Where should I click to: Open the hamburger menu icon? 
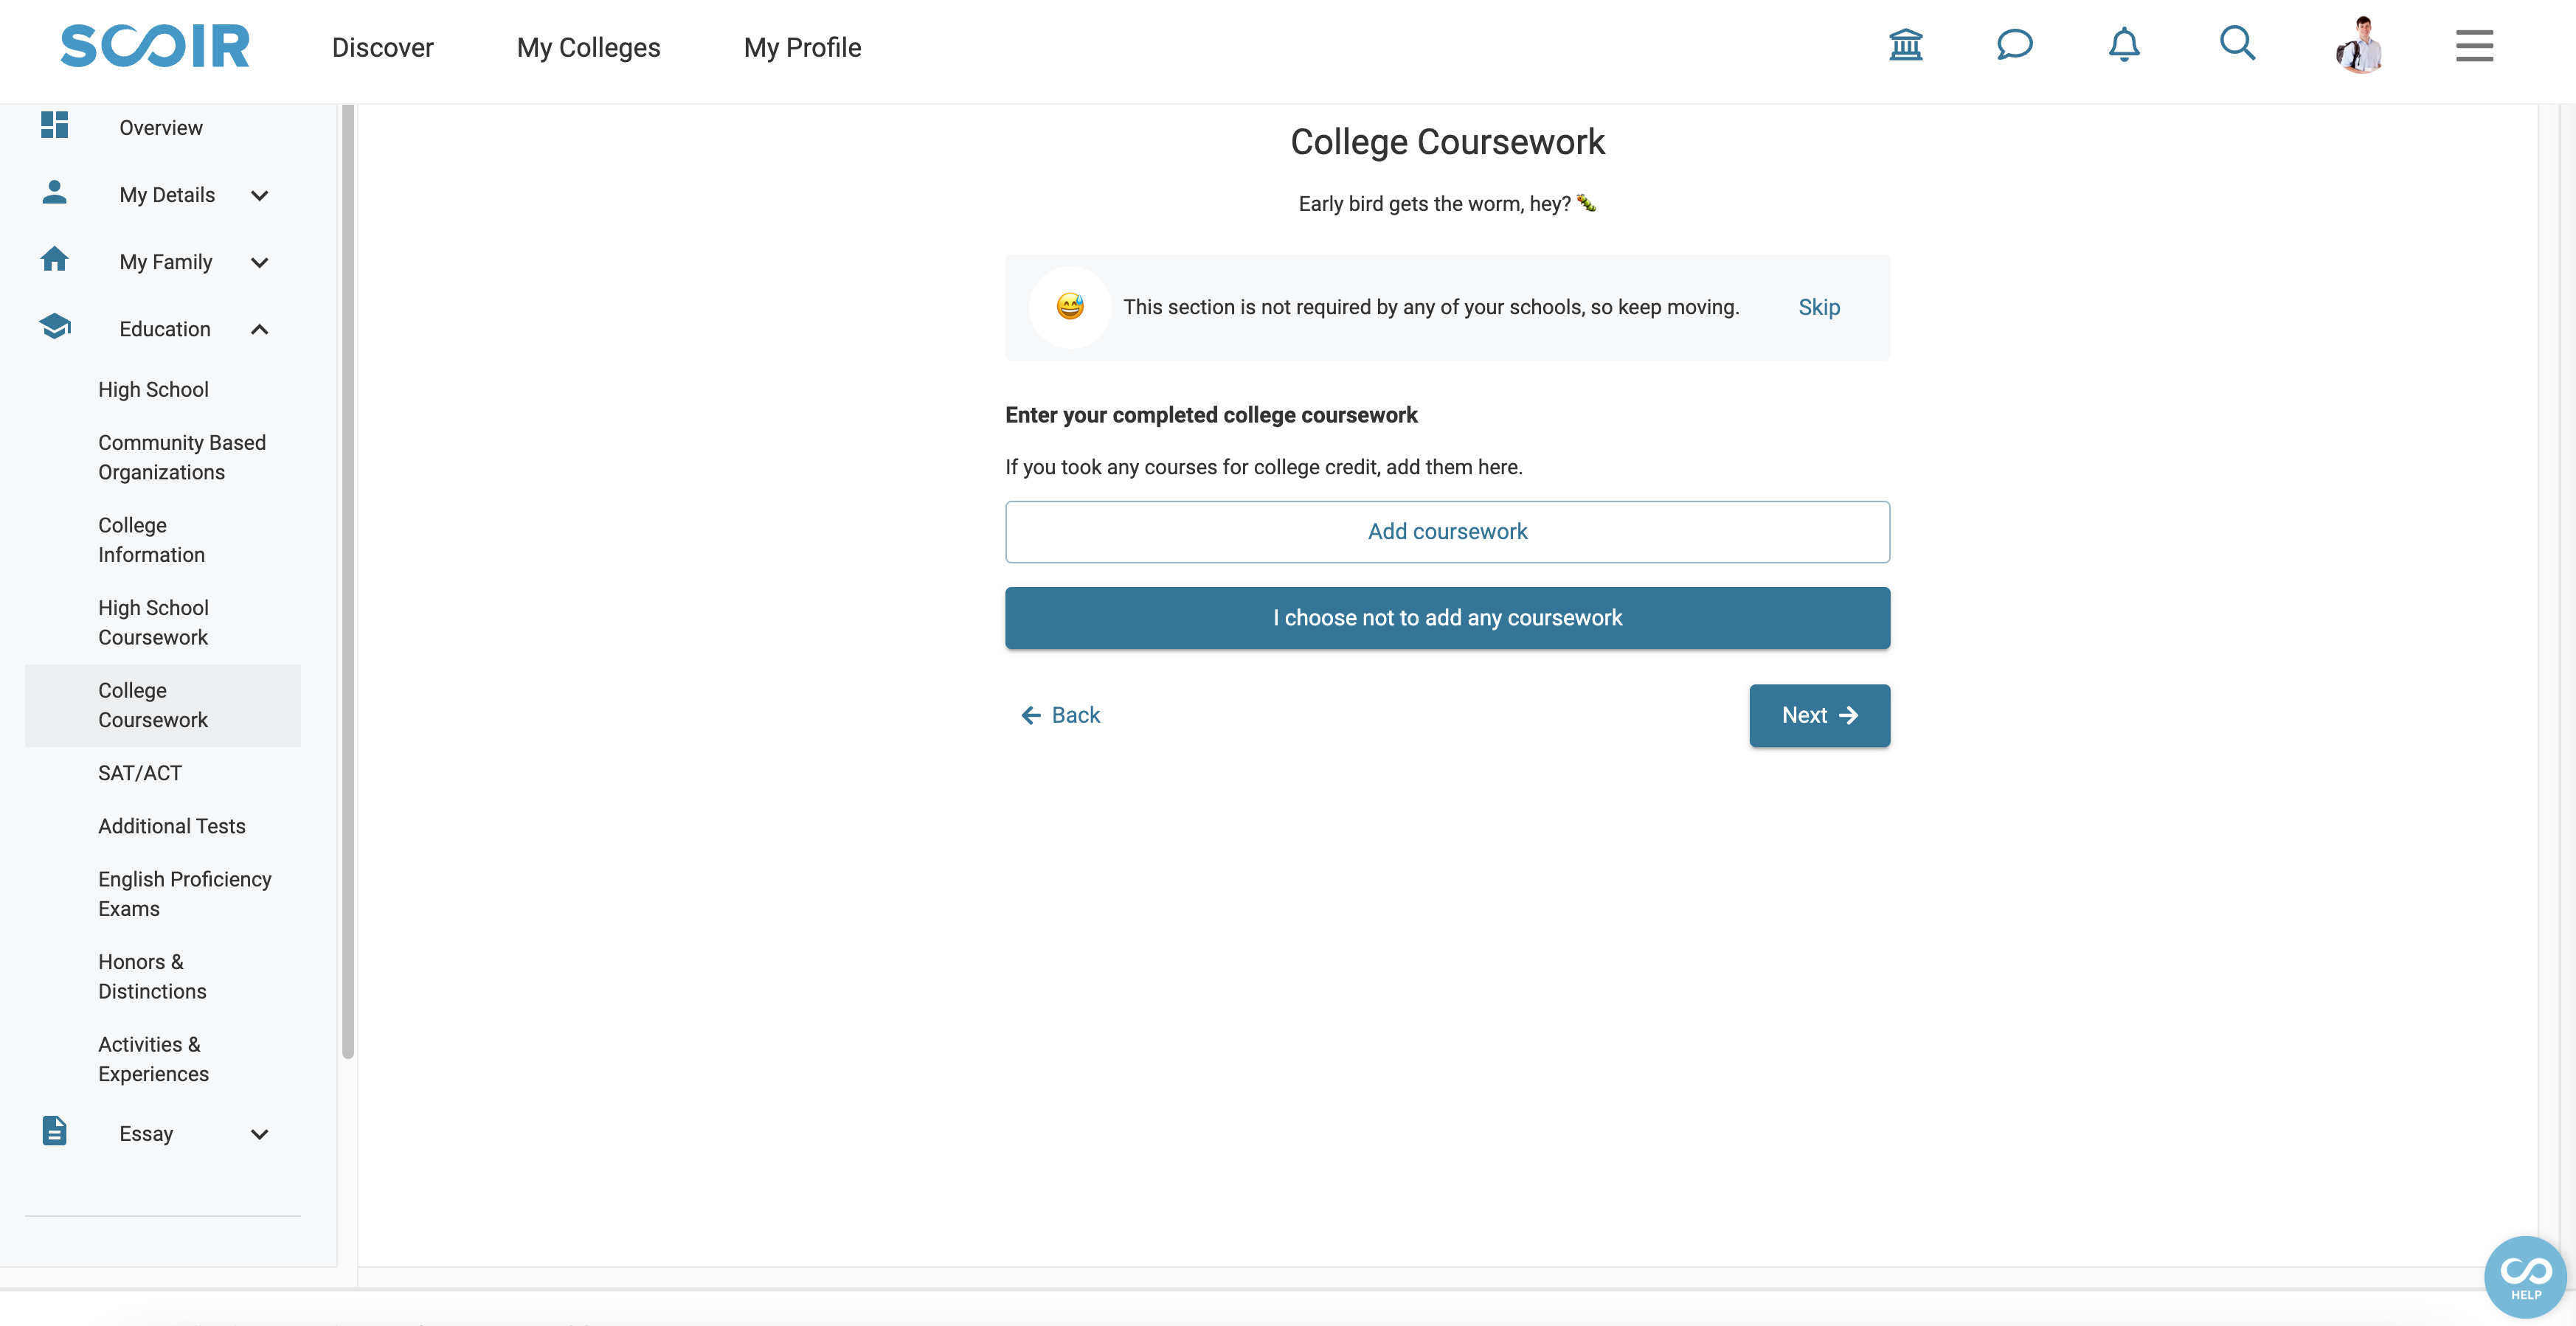coord(2474,46)
